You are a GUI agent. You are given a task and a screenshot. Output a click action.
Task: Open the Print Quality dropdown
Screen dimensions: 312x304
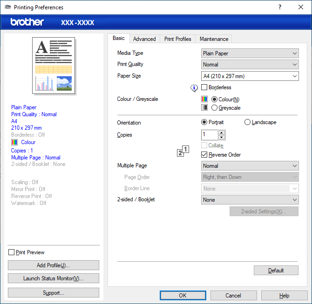pyautogui.click(x=250, y=65)
